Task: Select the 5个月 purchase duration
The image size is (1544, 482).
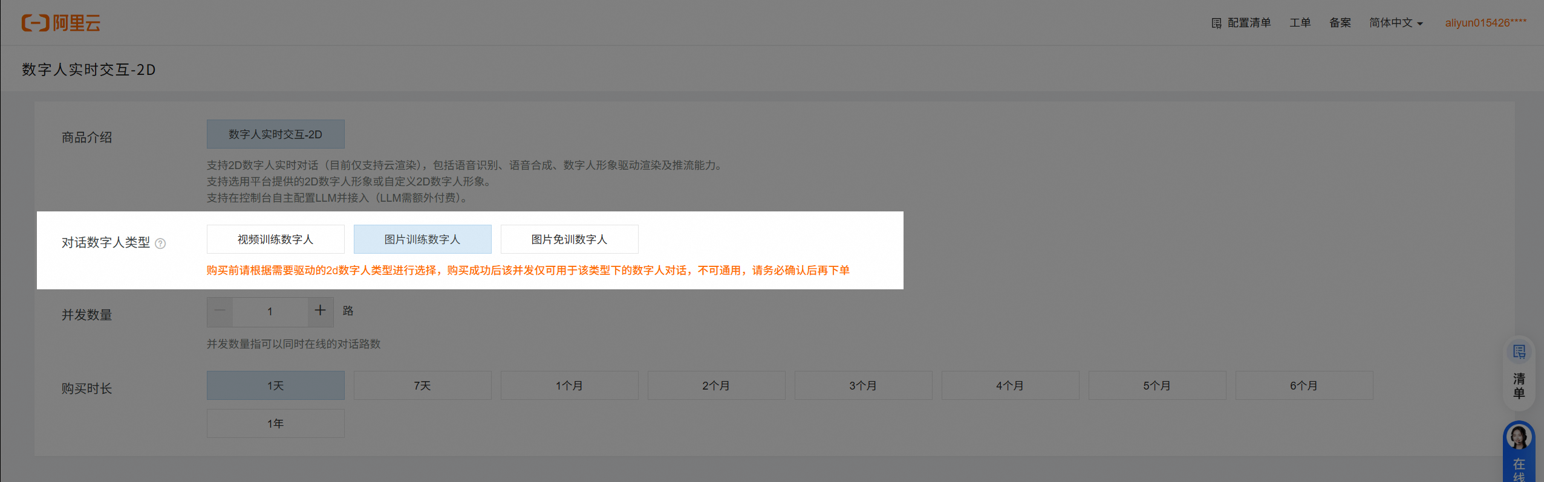Action: click(x=1158, y=385)
